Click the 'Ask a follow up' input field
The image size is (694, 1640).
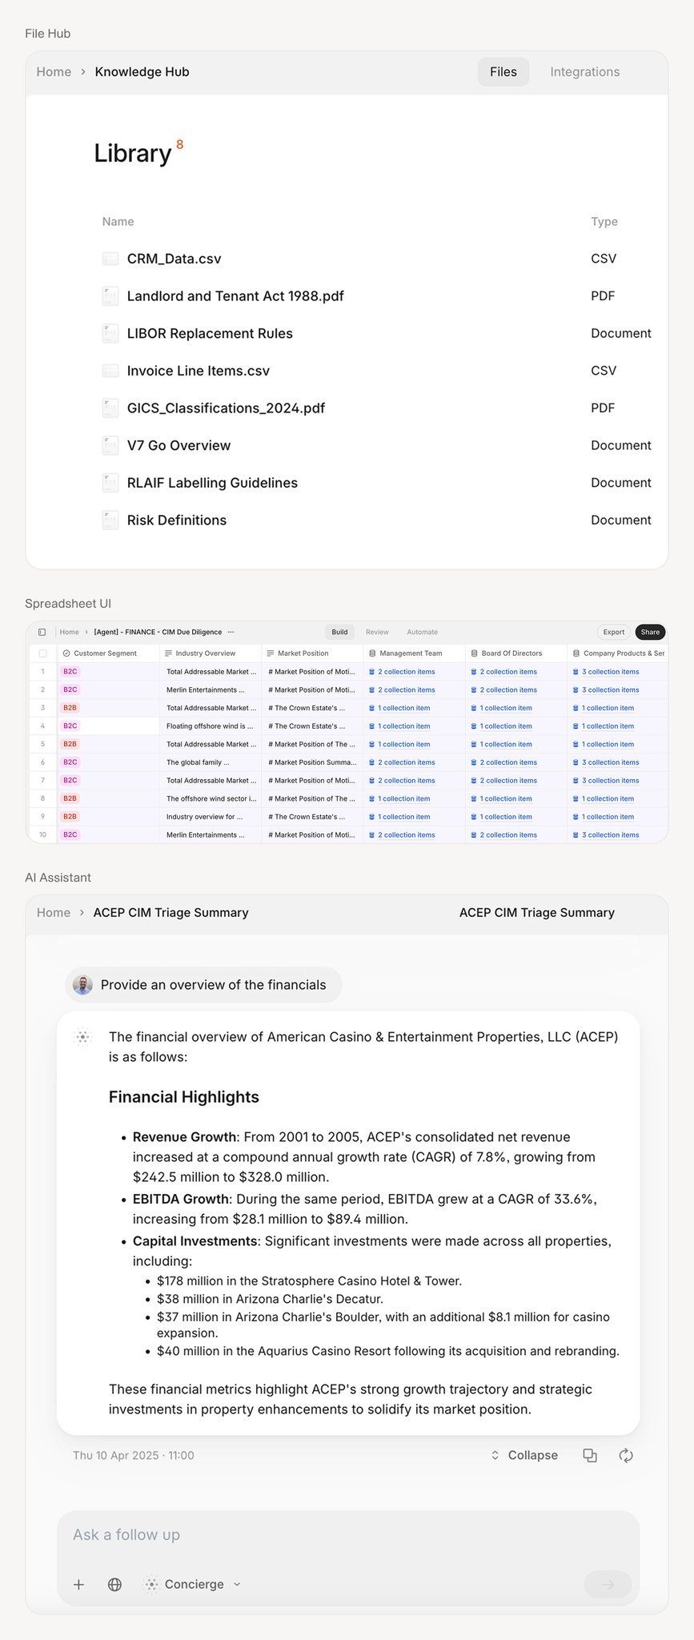240,1535
